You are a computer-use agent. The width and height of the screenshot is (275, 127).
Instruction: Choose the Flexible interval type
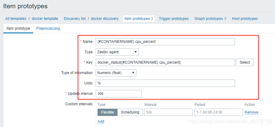click(108, 112)
